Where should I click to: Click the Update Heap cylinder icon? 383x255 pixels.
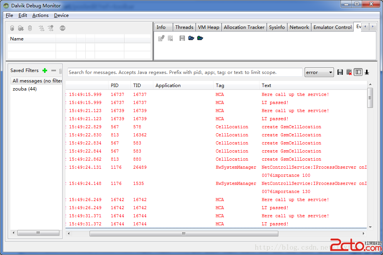click(12, 28)
